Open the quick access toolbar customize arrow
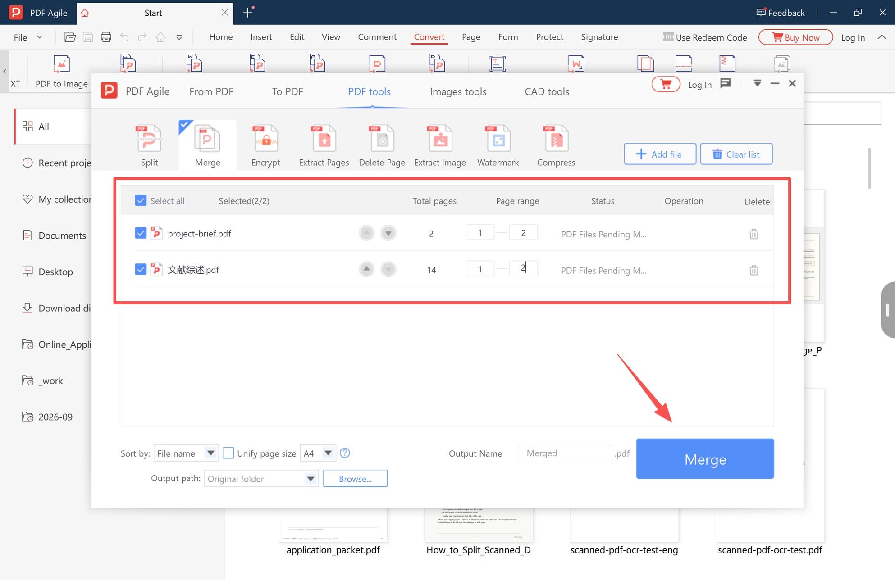This screenshot has height=580, width=895. pos(179,37)
